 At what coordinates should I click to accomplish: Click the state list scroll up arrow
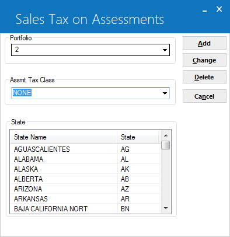click(x=166, y=135)
